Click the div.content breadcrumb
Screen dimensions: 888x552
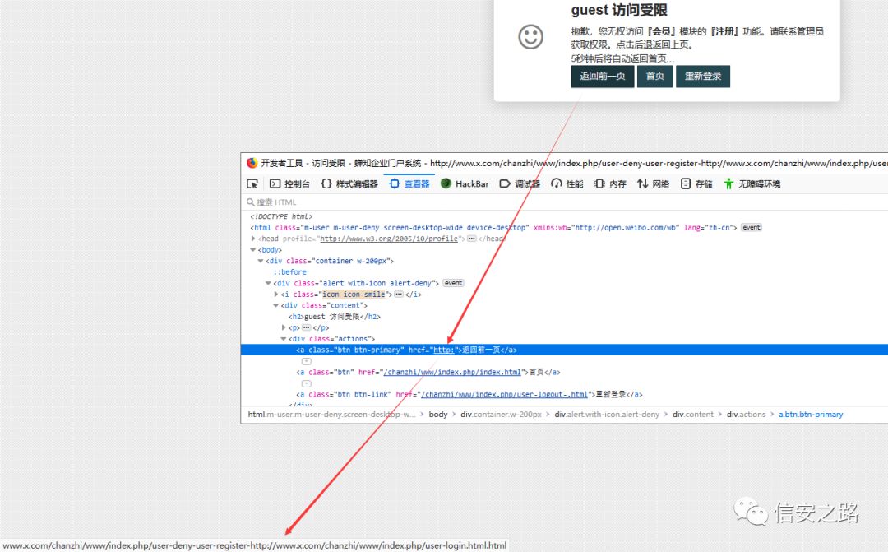692,415
